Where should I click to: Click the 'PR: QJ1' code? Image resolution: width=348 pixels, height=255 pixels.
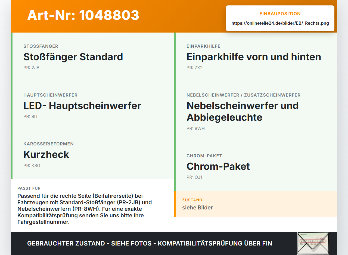tap(194, 177)
